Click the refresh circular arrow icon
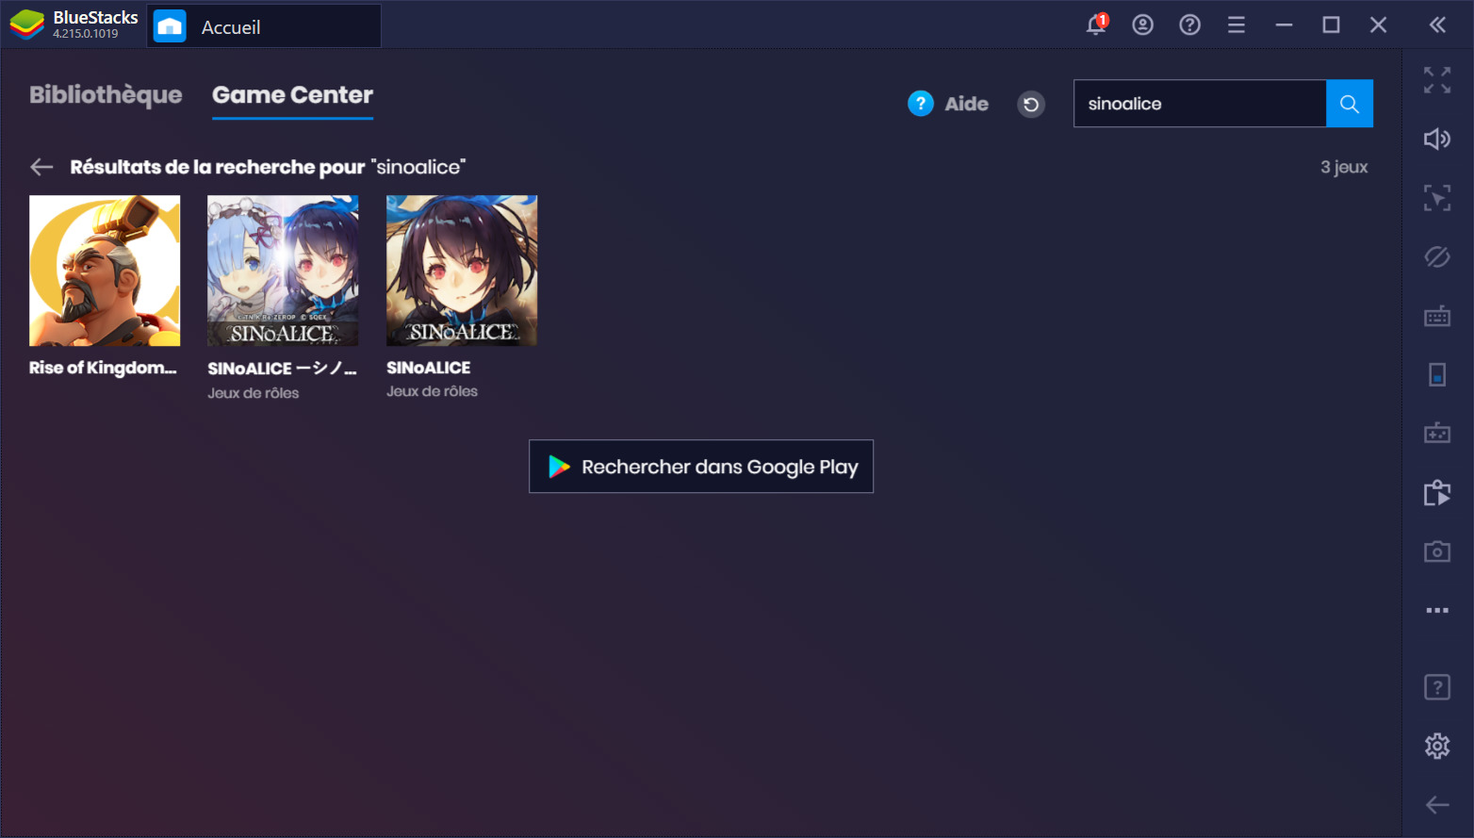The image size is (1474, 838). (1031, 104)
